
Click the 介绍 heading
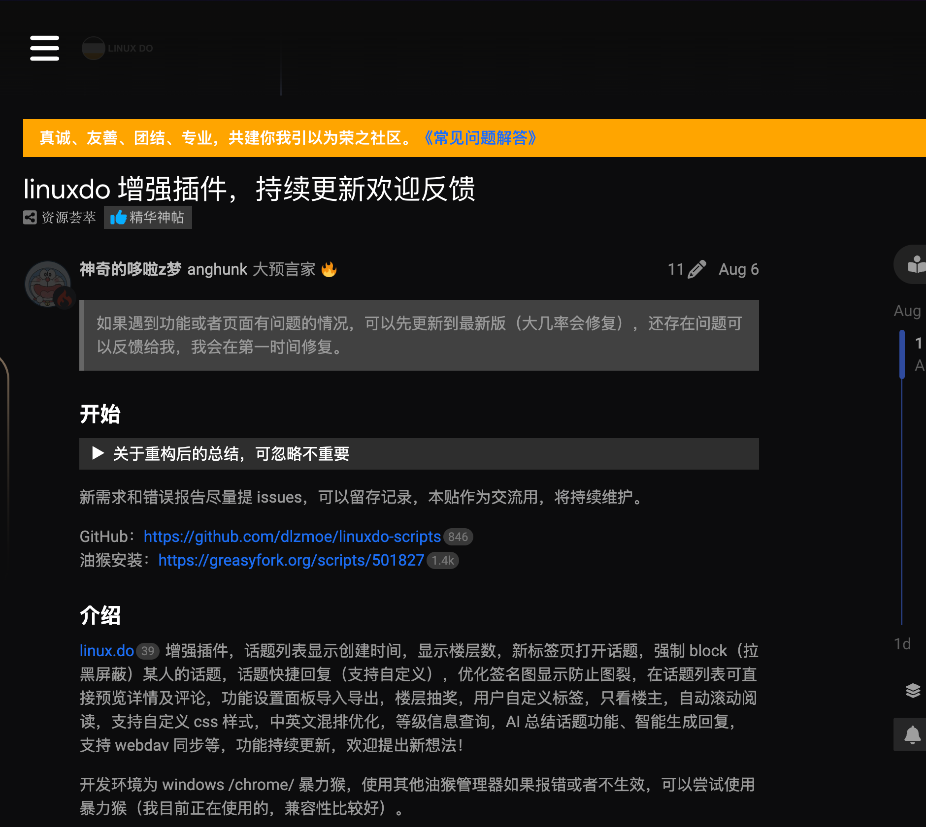100,615
